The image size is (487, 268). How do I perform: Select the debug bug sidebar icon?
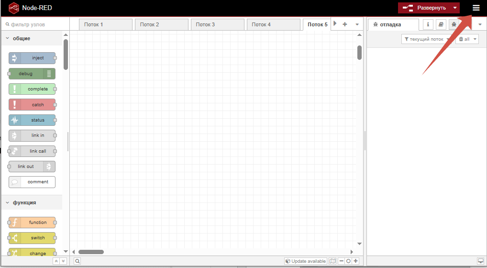[x=453, y=24]
